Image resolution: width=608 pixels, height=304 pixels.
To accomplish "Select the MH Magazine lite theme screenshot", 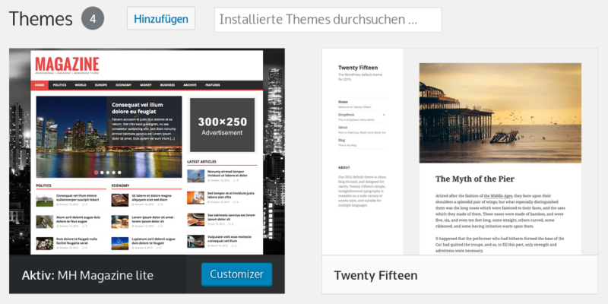I will (x=147, y=151).
